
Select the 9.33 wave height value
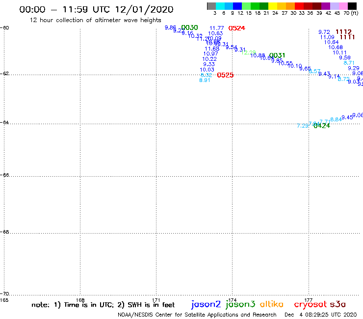209,64
